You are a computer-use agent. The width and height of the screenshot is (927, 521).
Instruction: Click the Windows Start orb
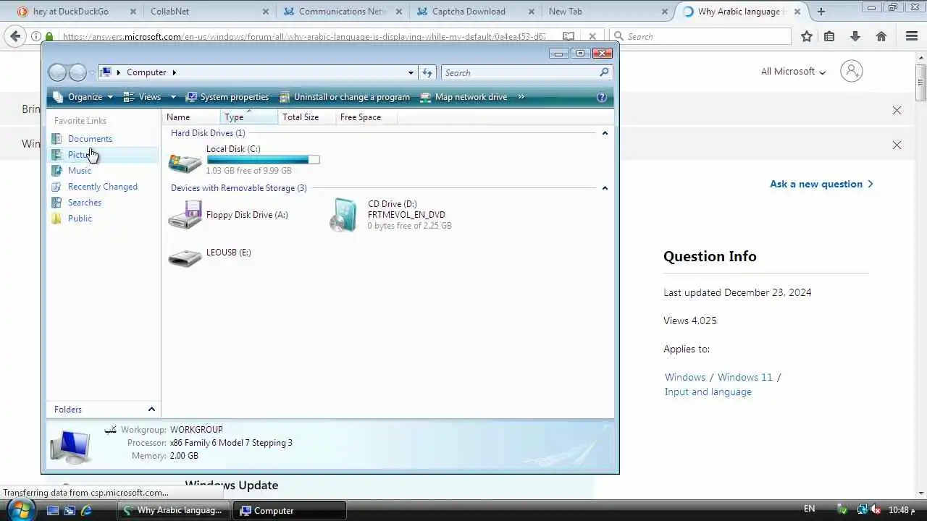[20, 509]
